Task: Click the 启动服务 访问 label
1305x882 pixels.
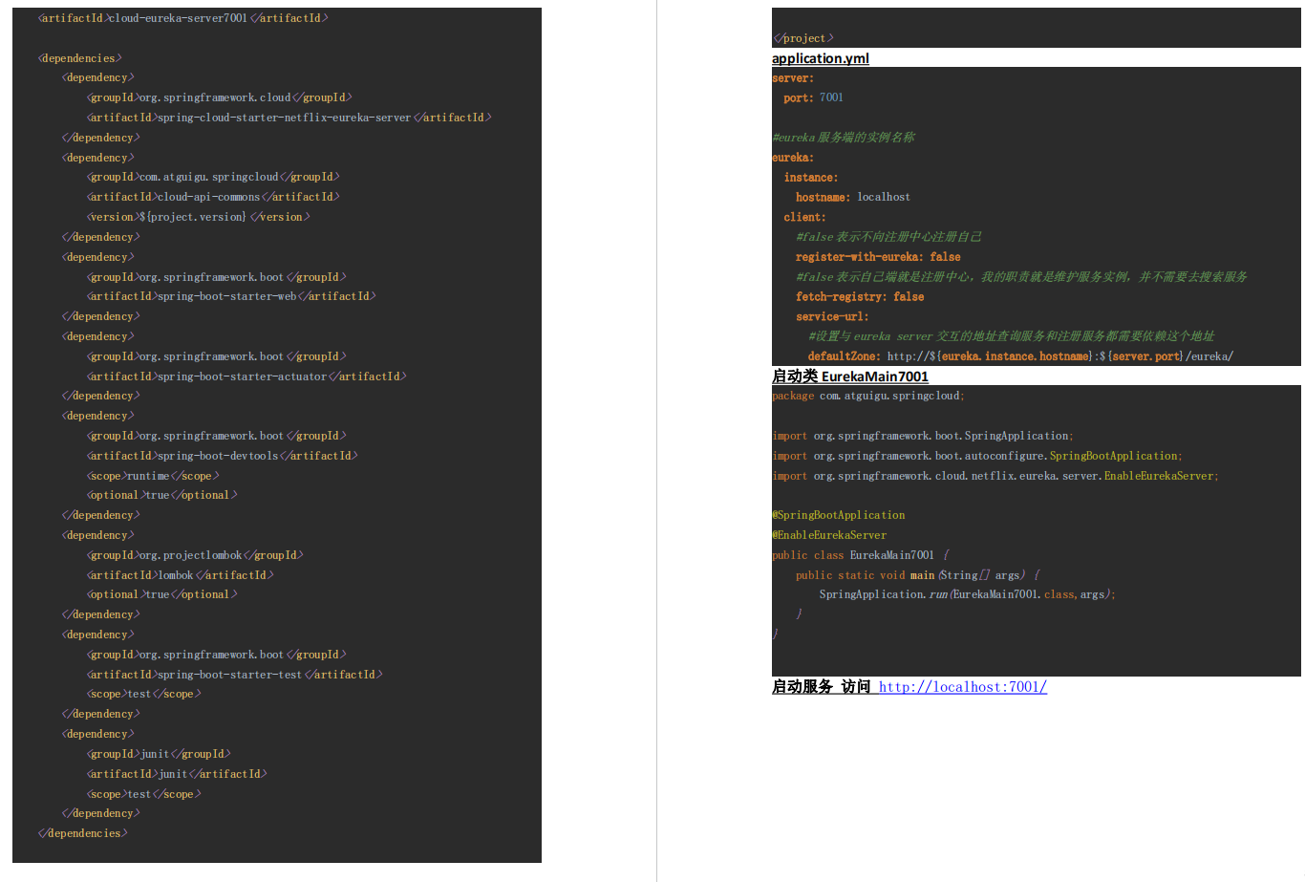Action: tap(821, 687)
